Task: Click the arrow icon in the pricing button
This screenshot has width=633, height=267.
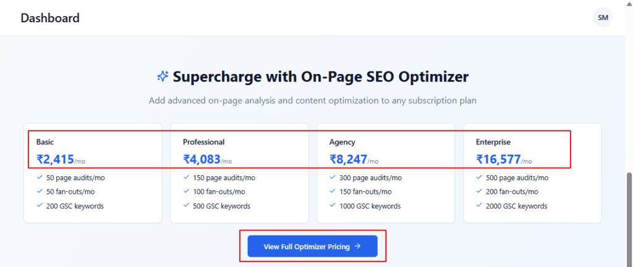Action: coord(358,247)
